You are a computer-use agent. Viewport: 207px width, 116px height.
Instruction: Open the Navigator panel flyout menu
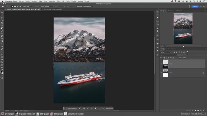[x=206, y=11]
